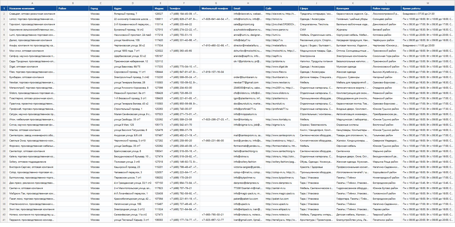Screen dimensions: 455x227
Task: Select cell 'Славцвет, оптово-розничная компания'
Action: coord(32,14)
